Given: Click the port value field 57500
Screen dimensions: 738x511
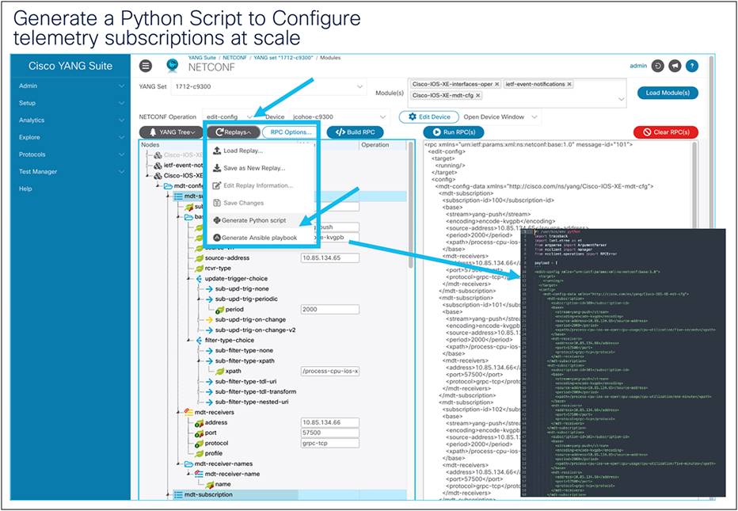Looking at the screenshot, I should point(330,433).
